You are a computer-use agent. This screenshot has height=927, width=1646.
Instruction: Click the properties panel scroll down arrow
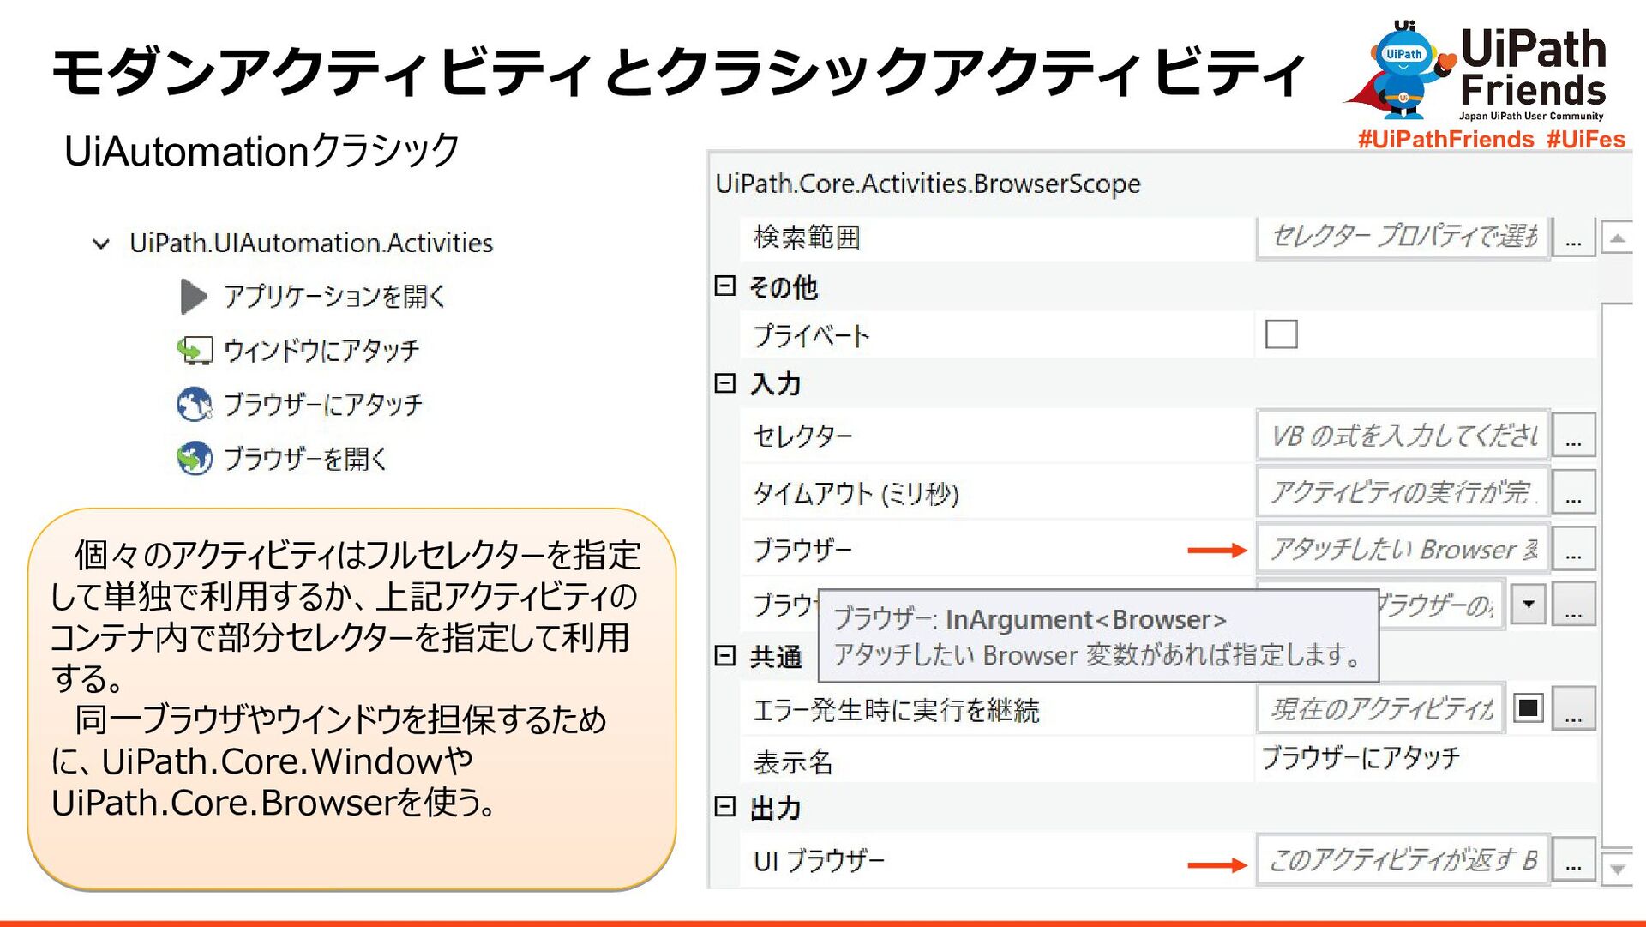coord(1617,868)
